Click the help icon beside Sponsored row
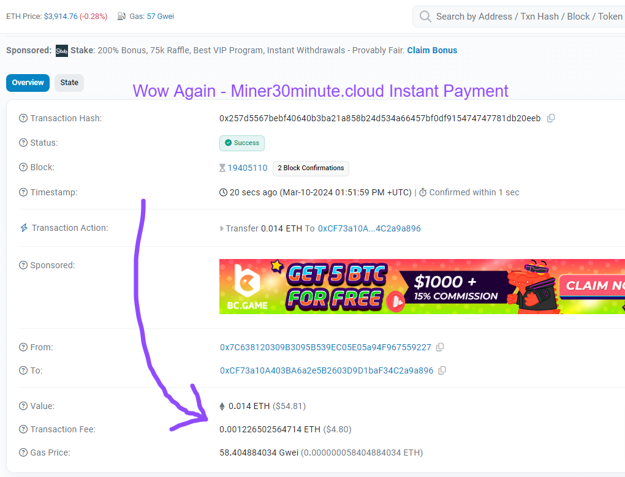 point(23,265)
